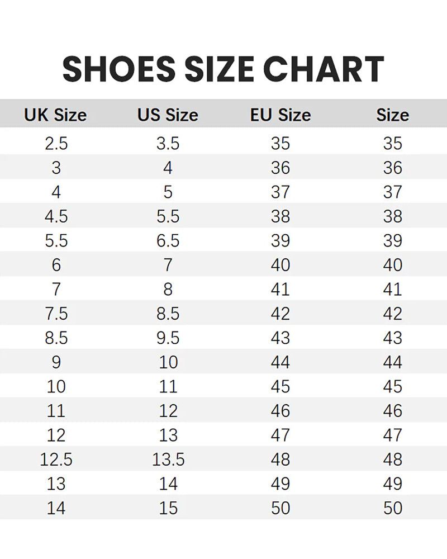Click the 36 value in EU Size column

(280, 168)
